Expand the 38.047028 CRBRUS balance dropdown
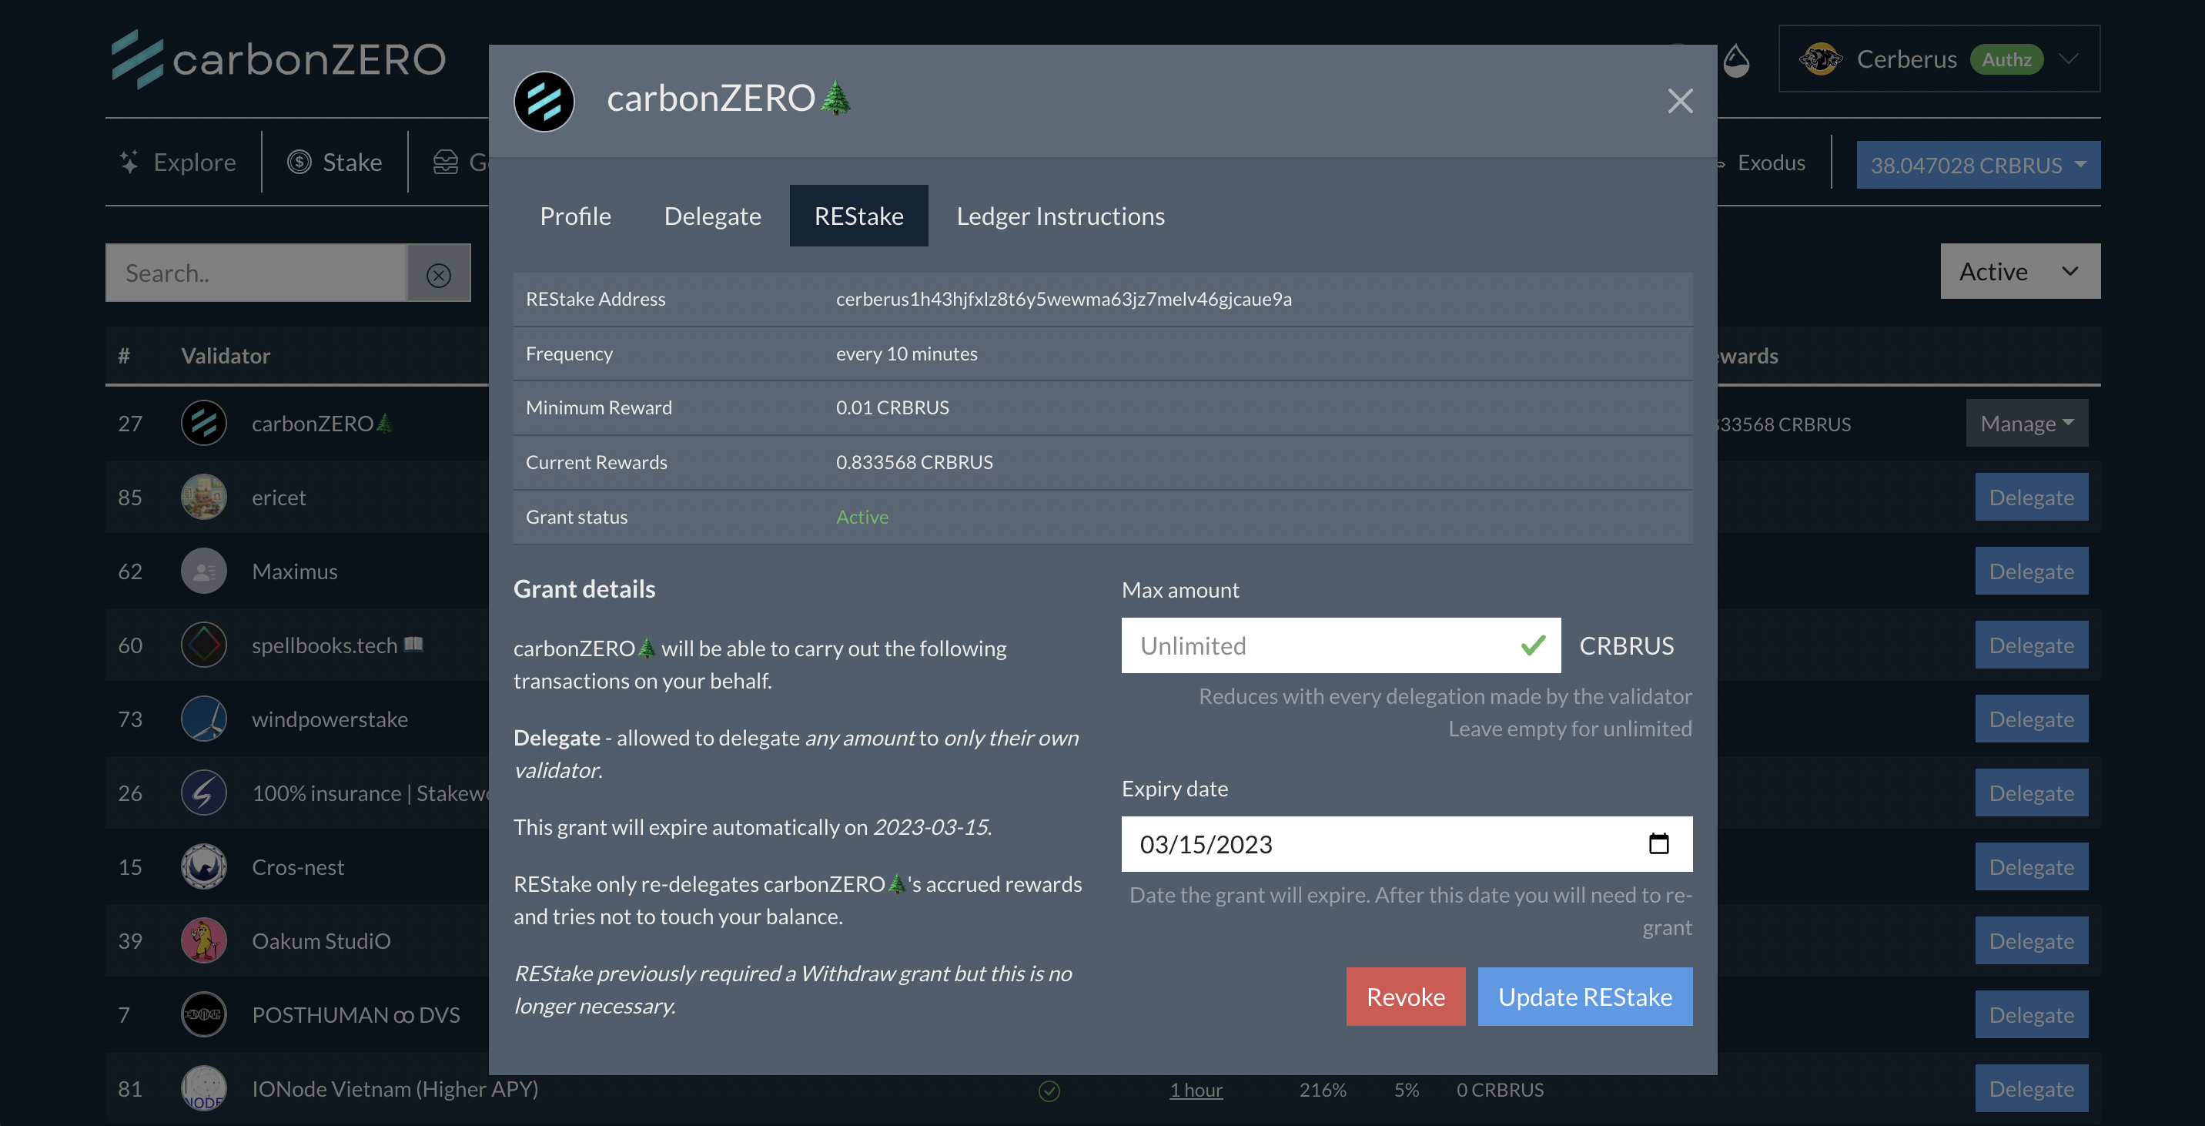This screenshot has height=1126, width=2205. (x=1977, y=164)
